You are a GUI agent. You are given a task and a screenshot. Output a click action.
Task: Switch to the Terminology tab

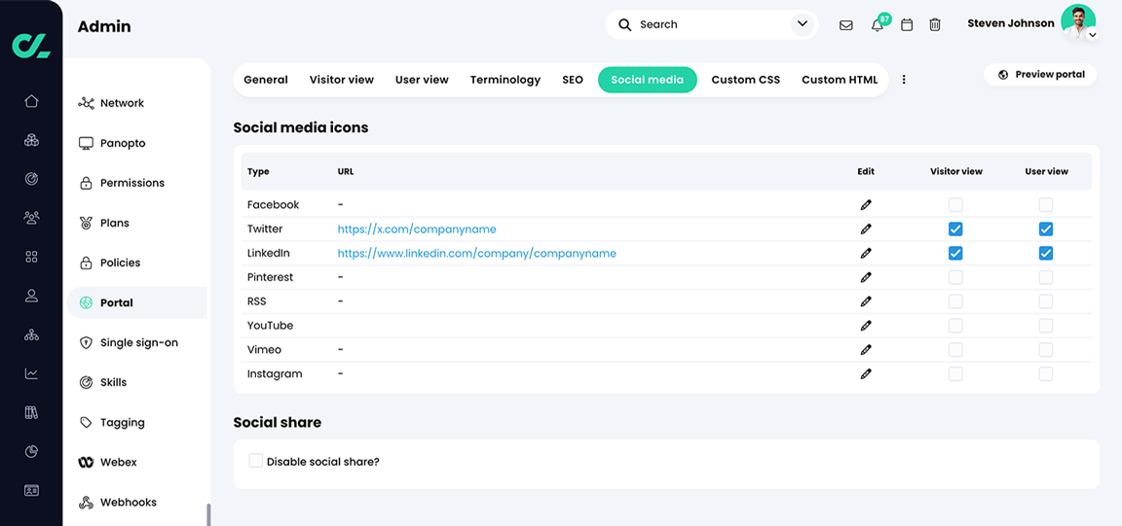point(505,80)
